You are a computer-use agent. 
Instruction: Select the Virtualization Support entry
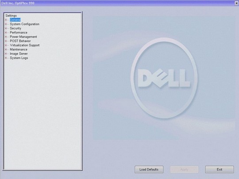tap(25, 45)
